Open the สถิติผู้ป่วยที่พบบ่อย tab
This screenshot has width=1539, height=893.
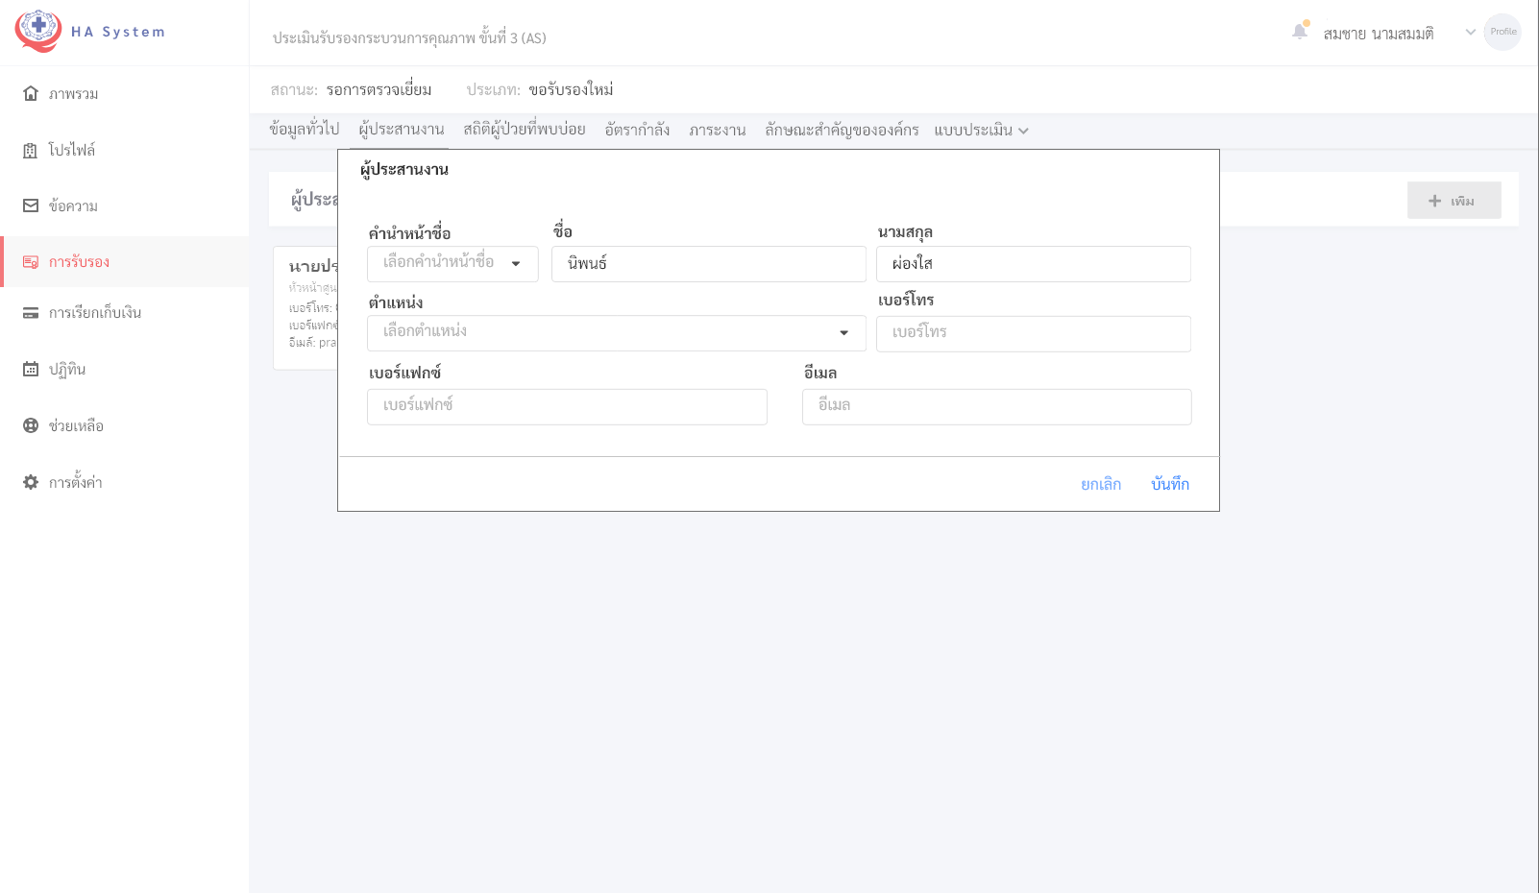[524, 130]
